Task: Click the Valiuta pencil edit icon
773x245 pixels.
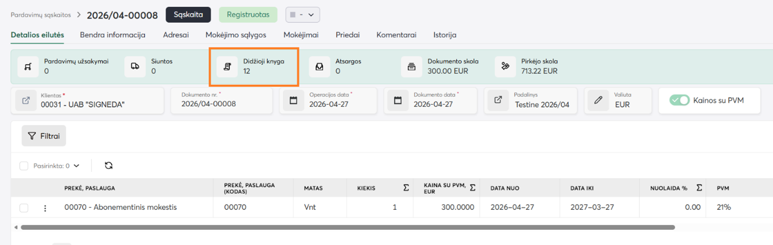Action: pos(598,100)
